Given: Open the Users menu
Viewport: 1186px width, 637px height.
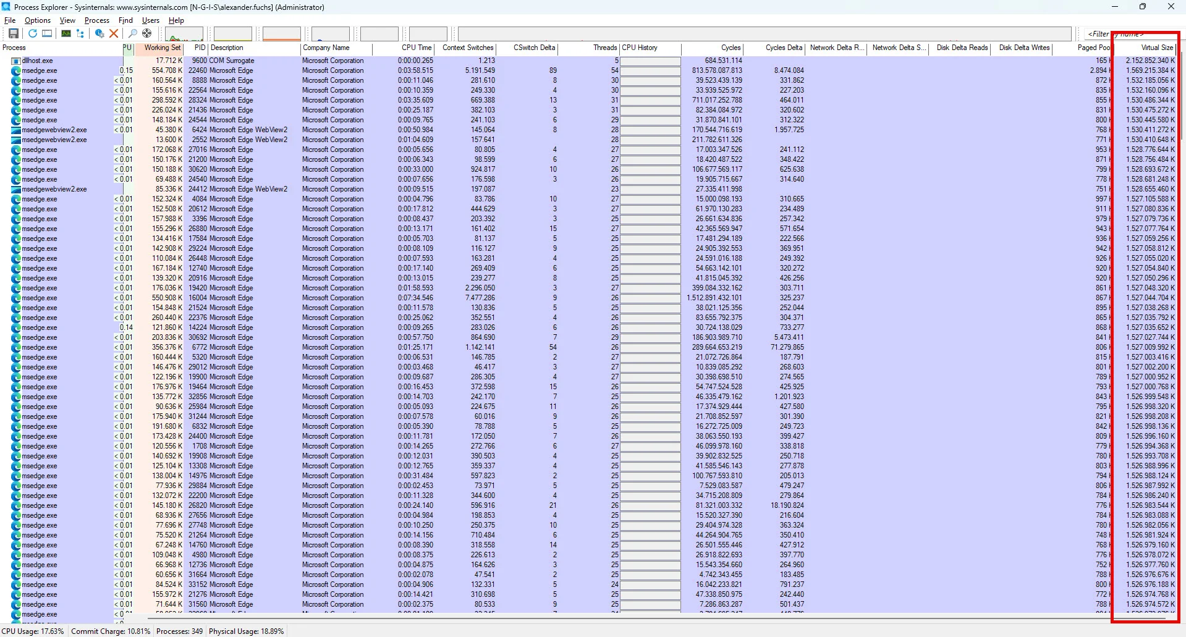Looking at the screenshot, I should [x=151, y=20].
